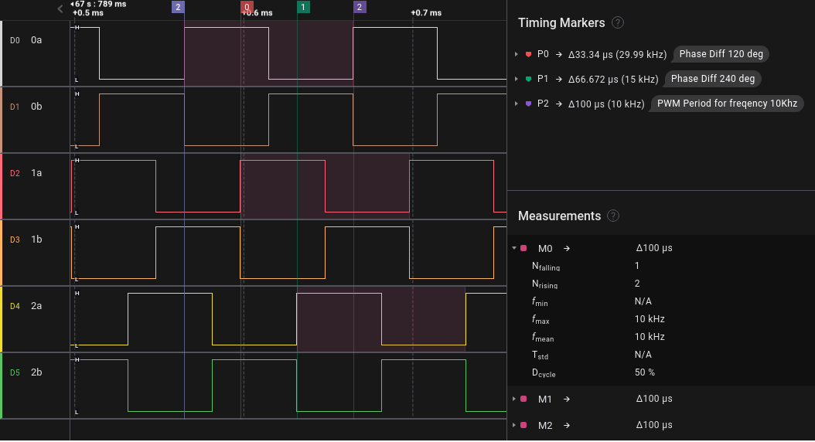
Task: Click the Measurements help question-mark icon
Action: point(613,216)
